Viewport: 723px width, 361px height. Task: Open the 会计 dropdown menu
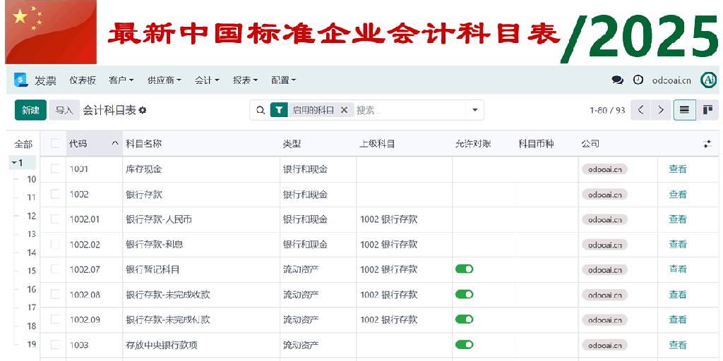(x=207, y=80)
